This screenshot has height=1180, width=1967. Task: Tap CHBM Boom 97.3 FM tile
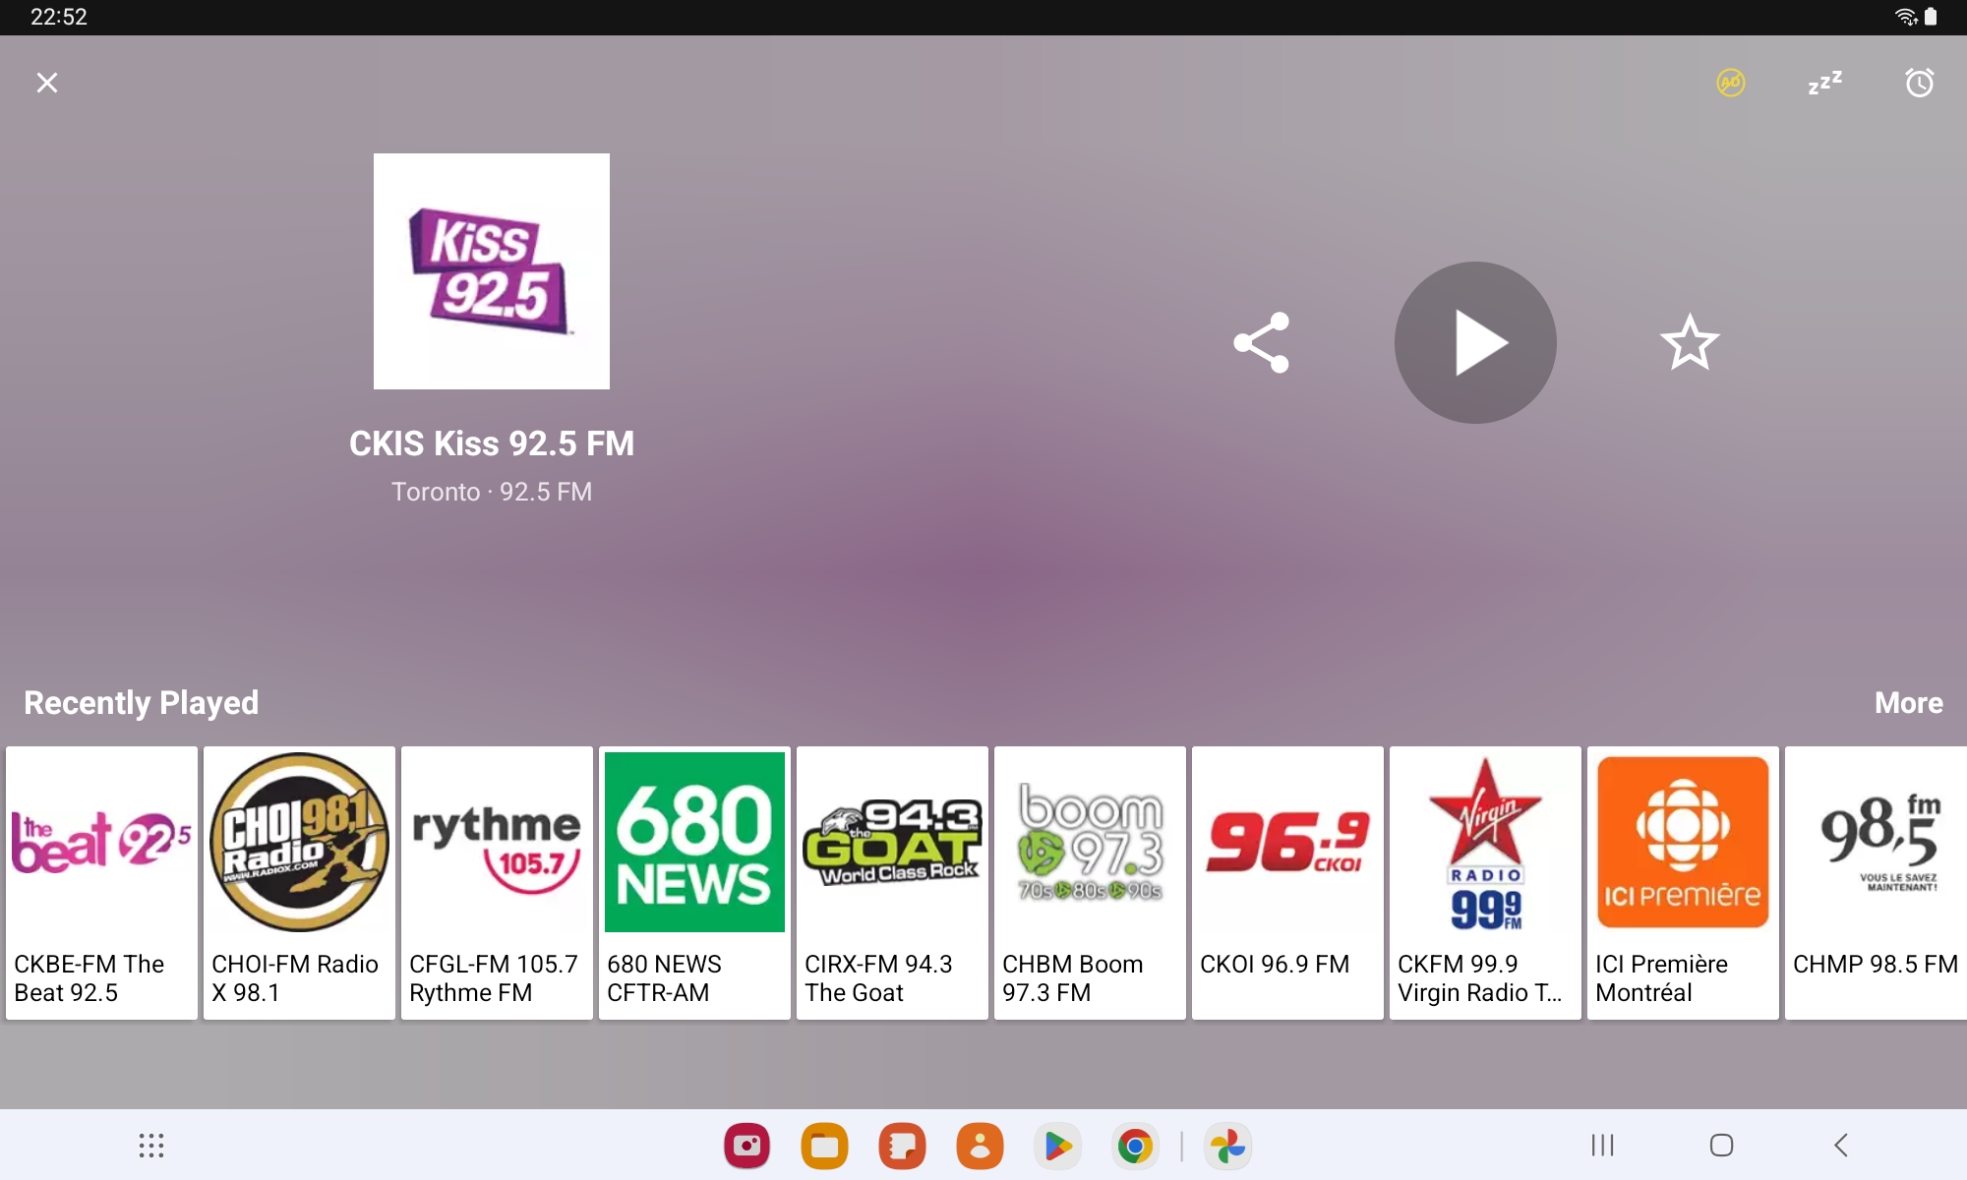[1090, 882]
